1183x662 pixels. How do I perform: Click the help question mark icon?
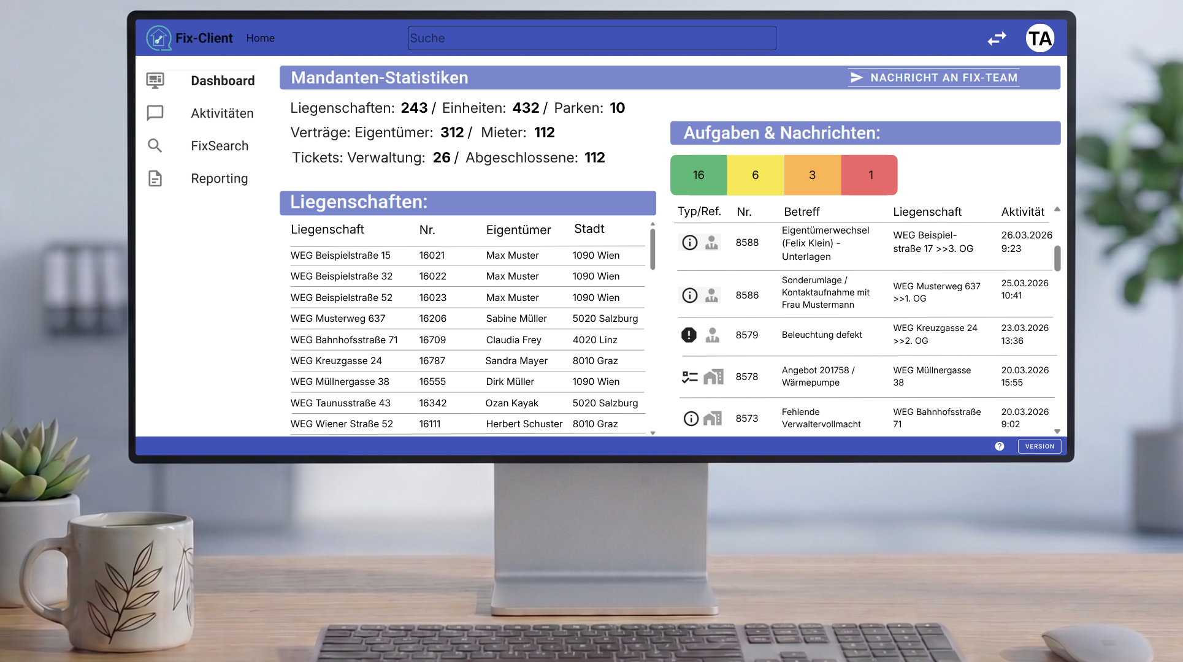[x=1000, y=446]
